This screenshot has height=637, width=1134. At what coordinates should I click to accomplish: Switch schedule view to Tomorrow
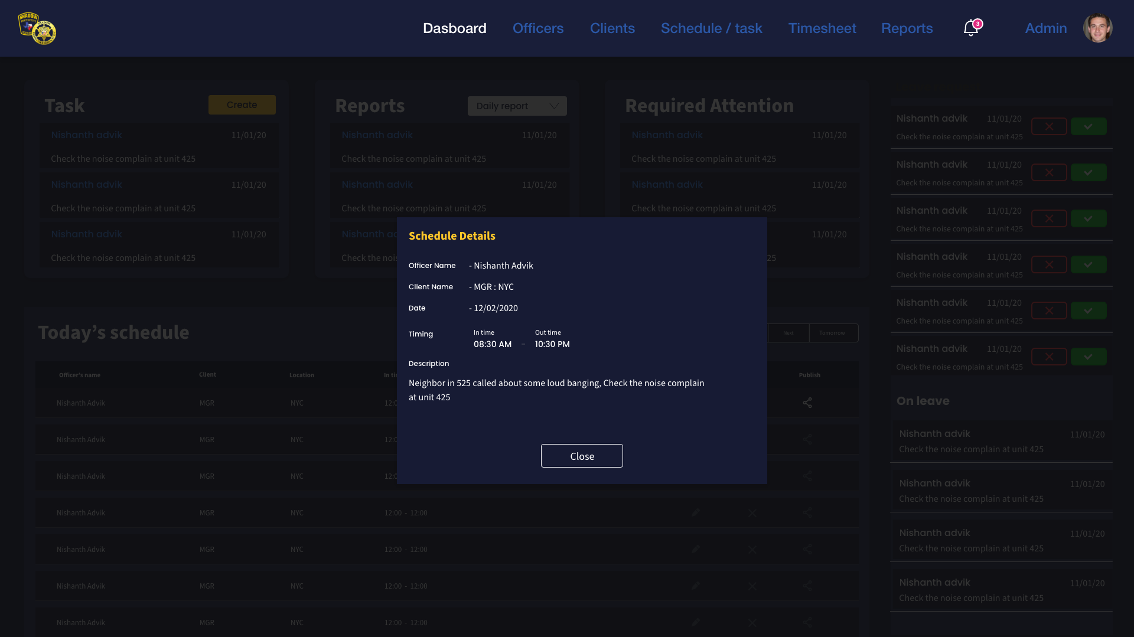833,333
